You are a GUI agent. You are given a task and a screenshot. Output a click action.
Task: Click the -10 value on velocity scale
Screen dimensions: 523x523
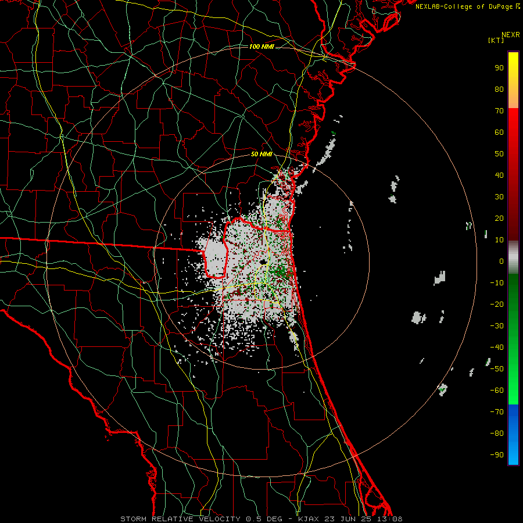click(x=497, y=283)
